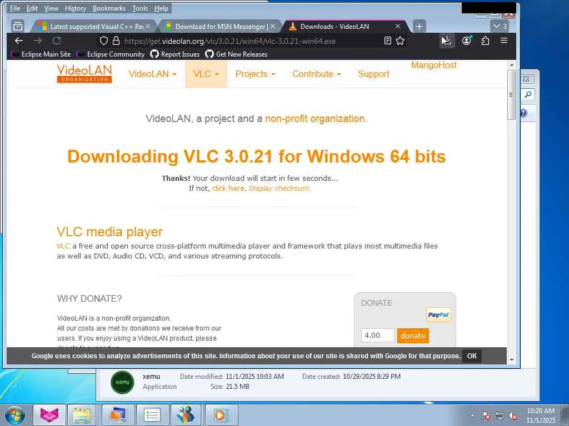Click the donation amount input field
The image size is (569, 426).
[x=377, y=336]
